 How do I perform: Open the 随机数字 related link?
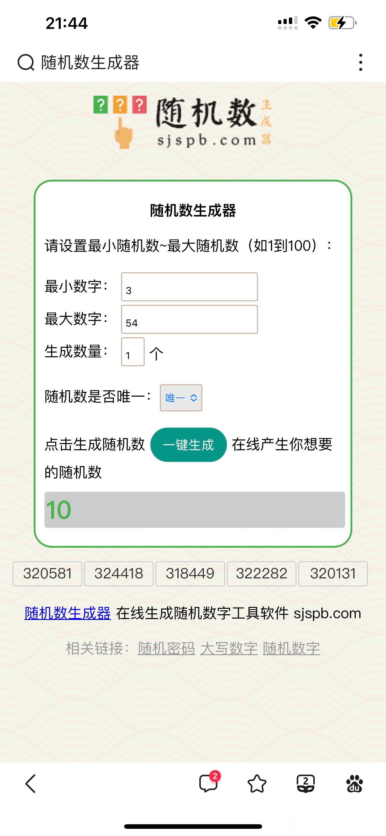[291, 649]
